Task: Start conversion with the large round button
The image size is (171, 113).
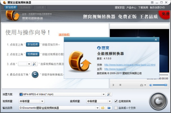Action: point(158,101)
